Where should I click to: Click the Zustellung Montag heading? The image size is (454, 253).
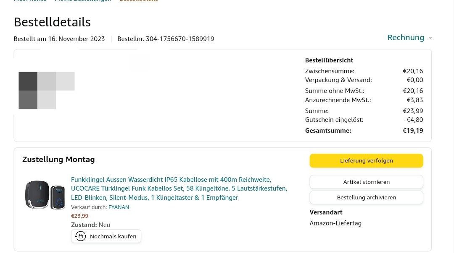[58, 160]
